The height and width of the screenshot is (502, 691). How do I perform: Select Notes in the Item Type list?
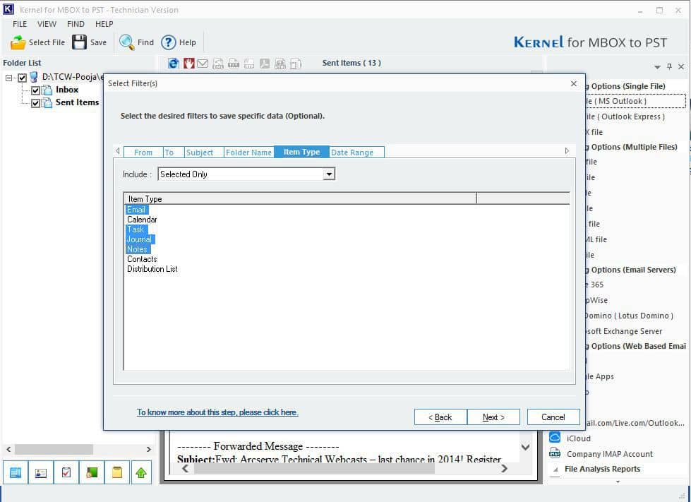click(x=137, y=249)
